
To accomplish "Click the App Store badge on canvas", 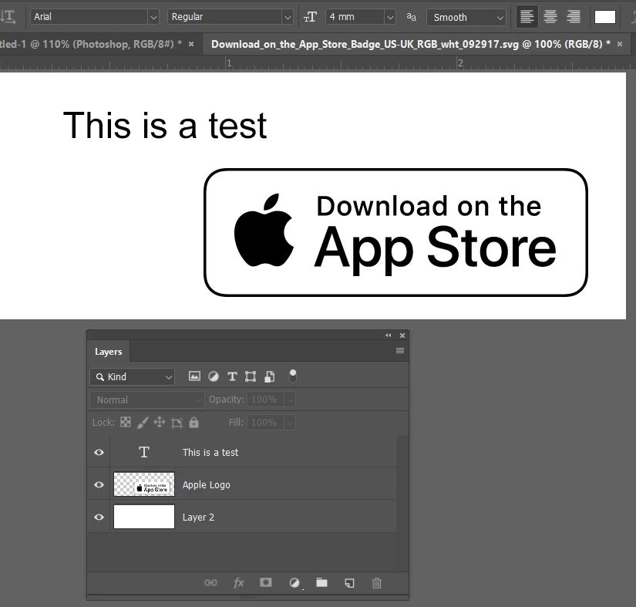I will 396,232.
